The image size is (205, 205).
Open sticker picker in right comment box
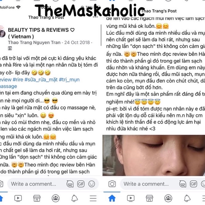click(183, 184)
